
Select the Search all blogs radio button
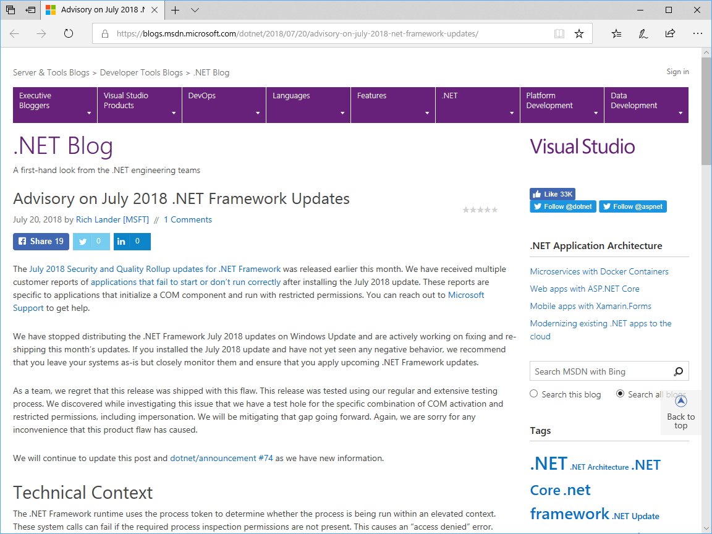(x=620, y=394)
